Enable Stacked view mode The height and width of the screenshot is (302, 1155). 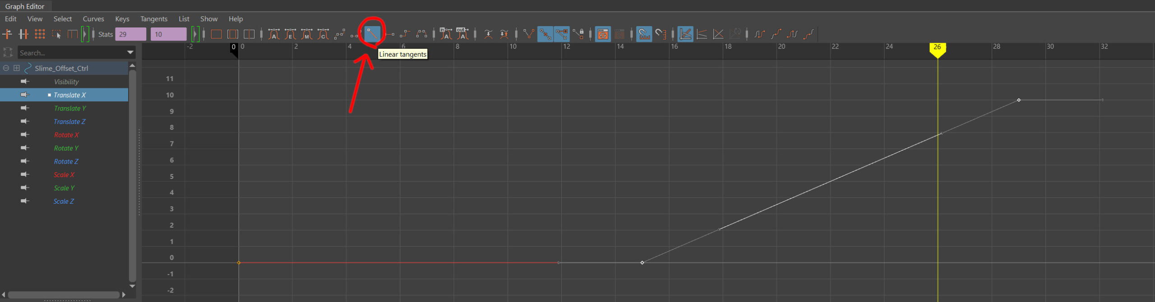point(702,34)
